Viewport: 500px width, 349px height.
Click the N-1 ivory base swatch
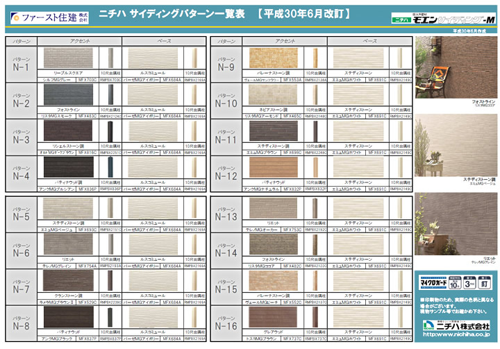pos(153,58)
